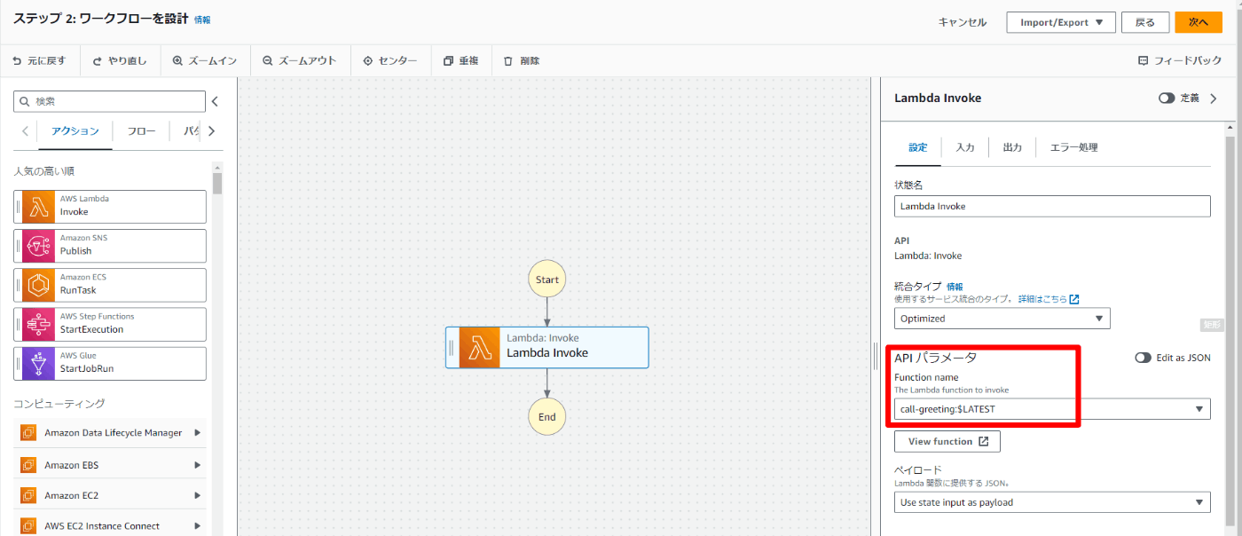Viewport: 1242px width, 536px height.
Task: Click the AWS EC2 Instance Connect icon
Action: click(28, 526)
